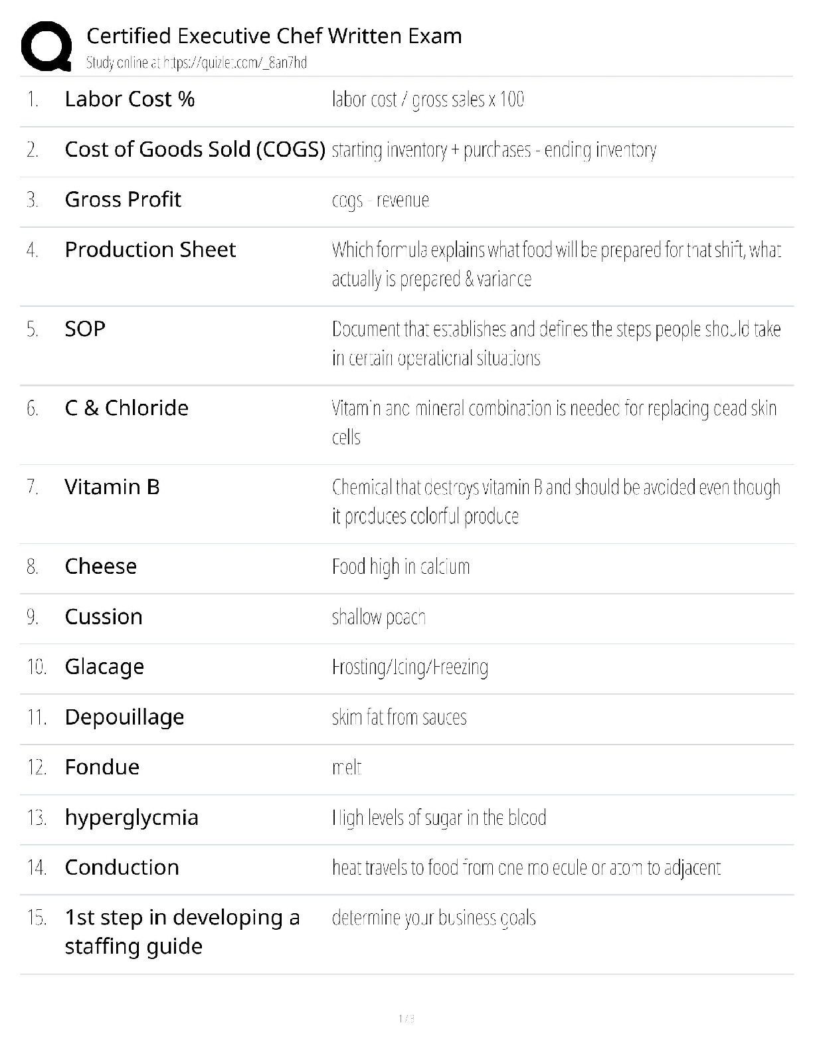The height and width of the screenshot is (1052, 813).
Task: Click the page number at the bottom
Action: pyautogui.click(x=406, y=1019)
